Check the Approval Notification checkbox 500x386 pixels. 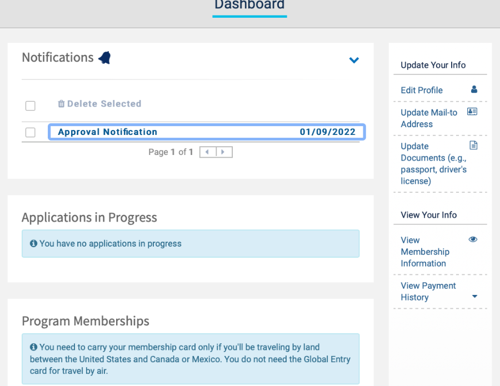[x=31, y=132]
